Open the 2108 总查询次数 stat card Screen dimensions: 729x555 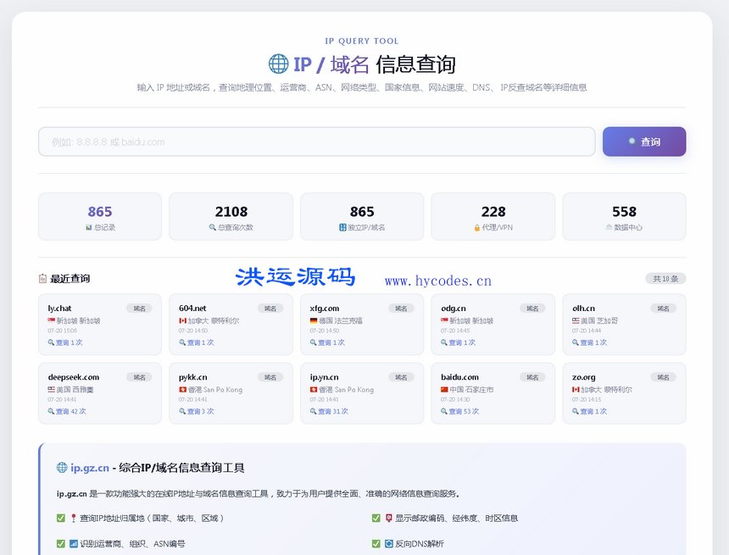pyautogui.click(x=231, y=217)
